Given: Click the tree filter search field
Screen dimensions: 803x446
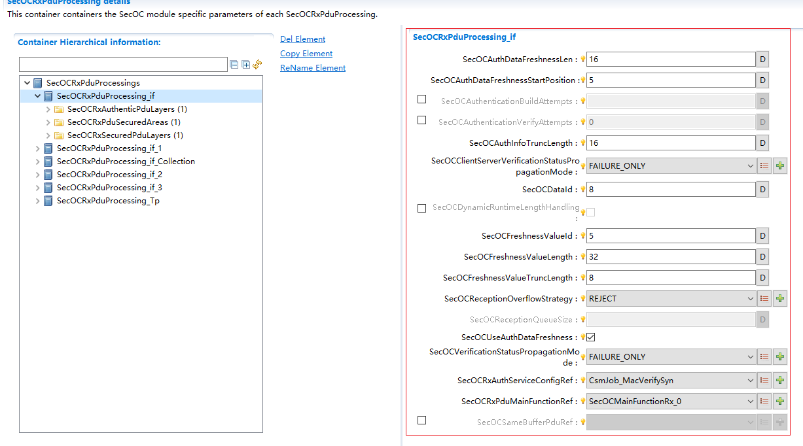Looking at the screenshot, I should click(122, 65).
